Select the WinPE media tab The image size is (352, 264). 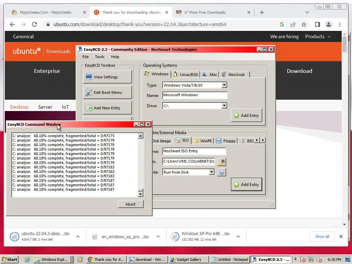click(x=202, y=141)
